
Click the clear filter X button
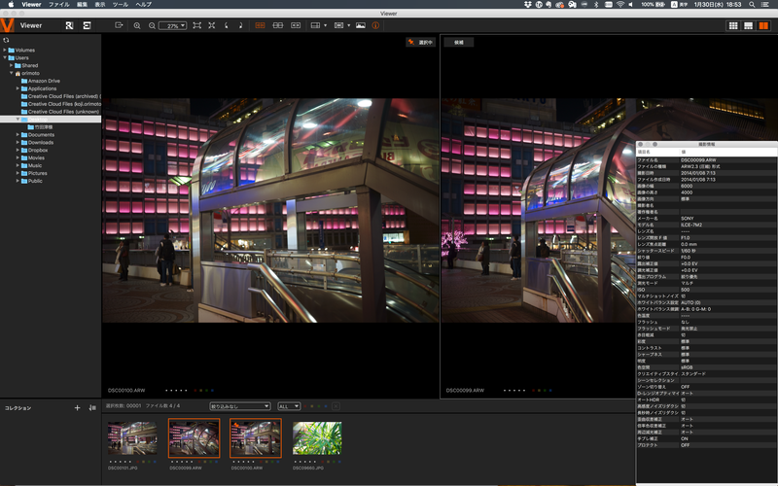tap(336, 406)
